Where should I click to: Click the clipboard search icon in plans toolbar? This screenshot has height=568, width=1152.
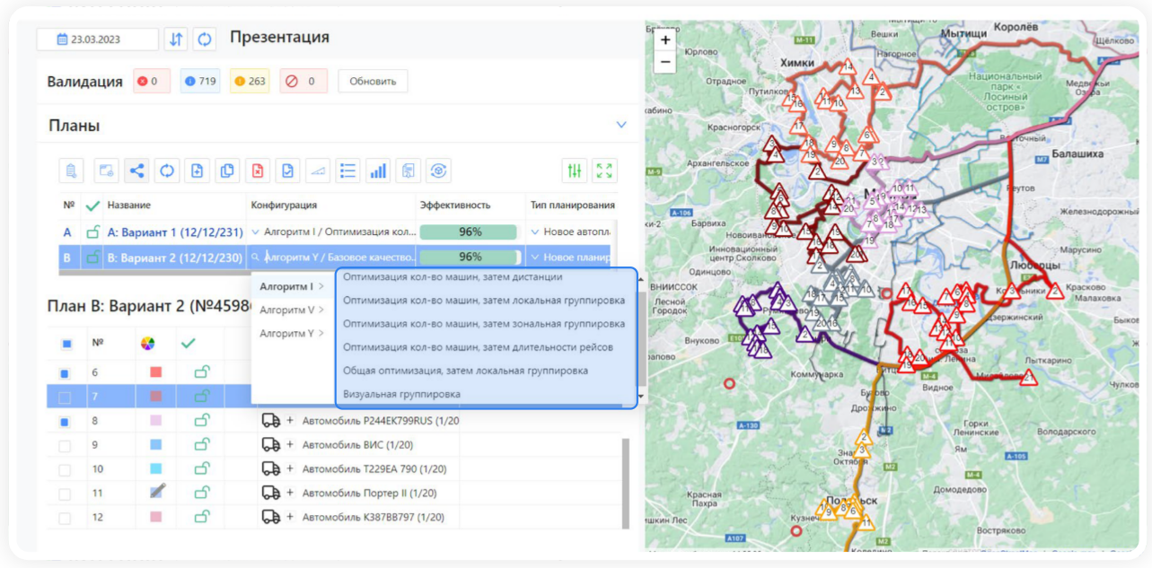(x=72, y=170)
